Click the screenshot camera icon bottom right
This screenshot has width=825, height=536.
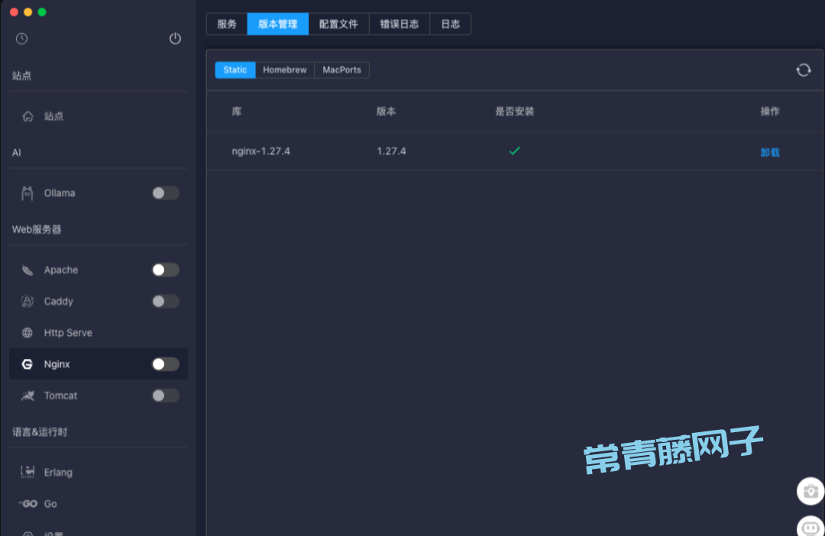tap(810, 491)
